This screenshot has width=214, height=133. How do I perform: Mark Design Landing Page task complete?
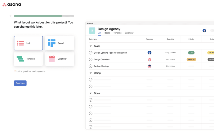pos(91,53)
